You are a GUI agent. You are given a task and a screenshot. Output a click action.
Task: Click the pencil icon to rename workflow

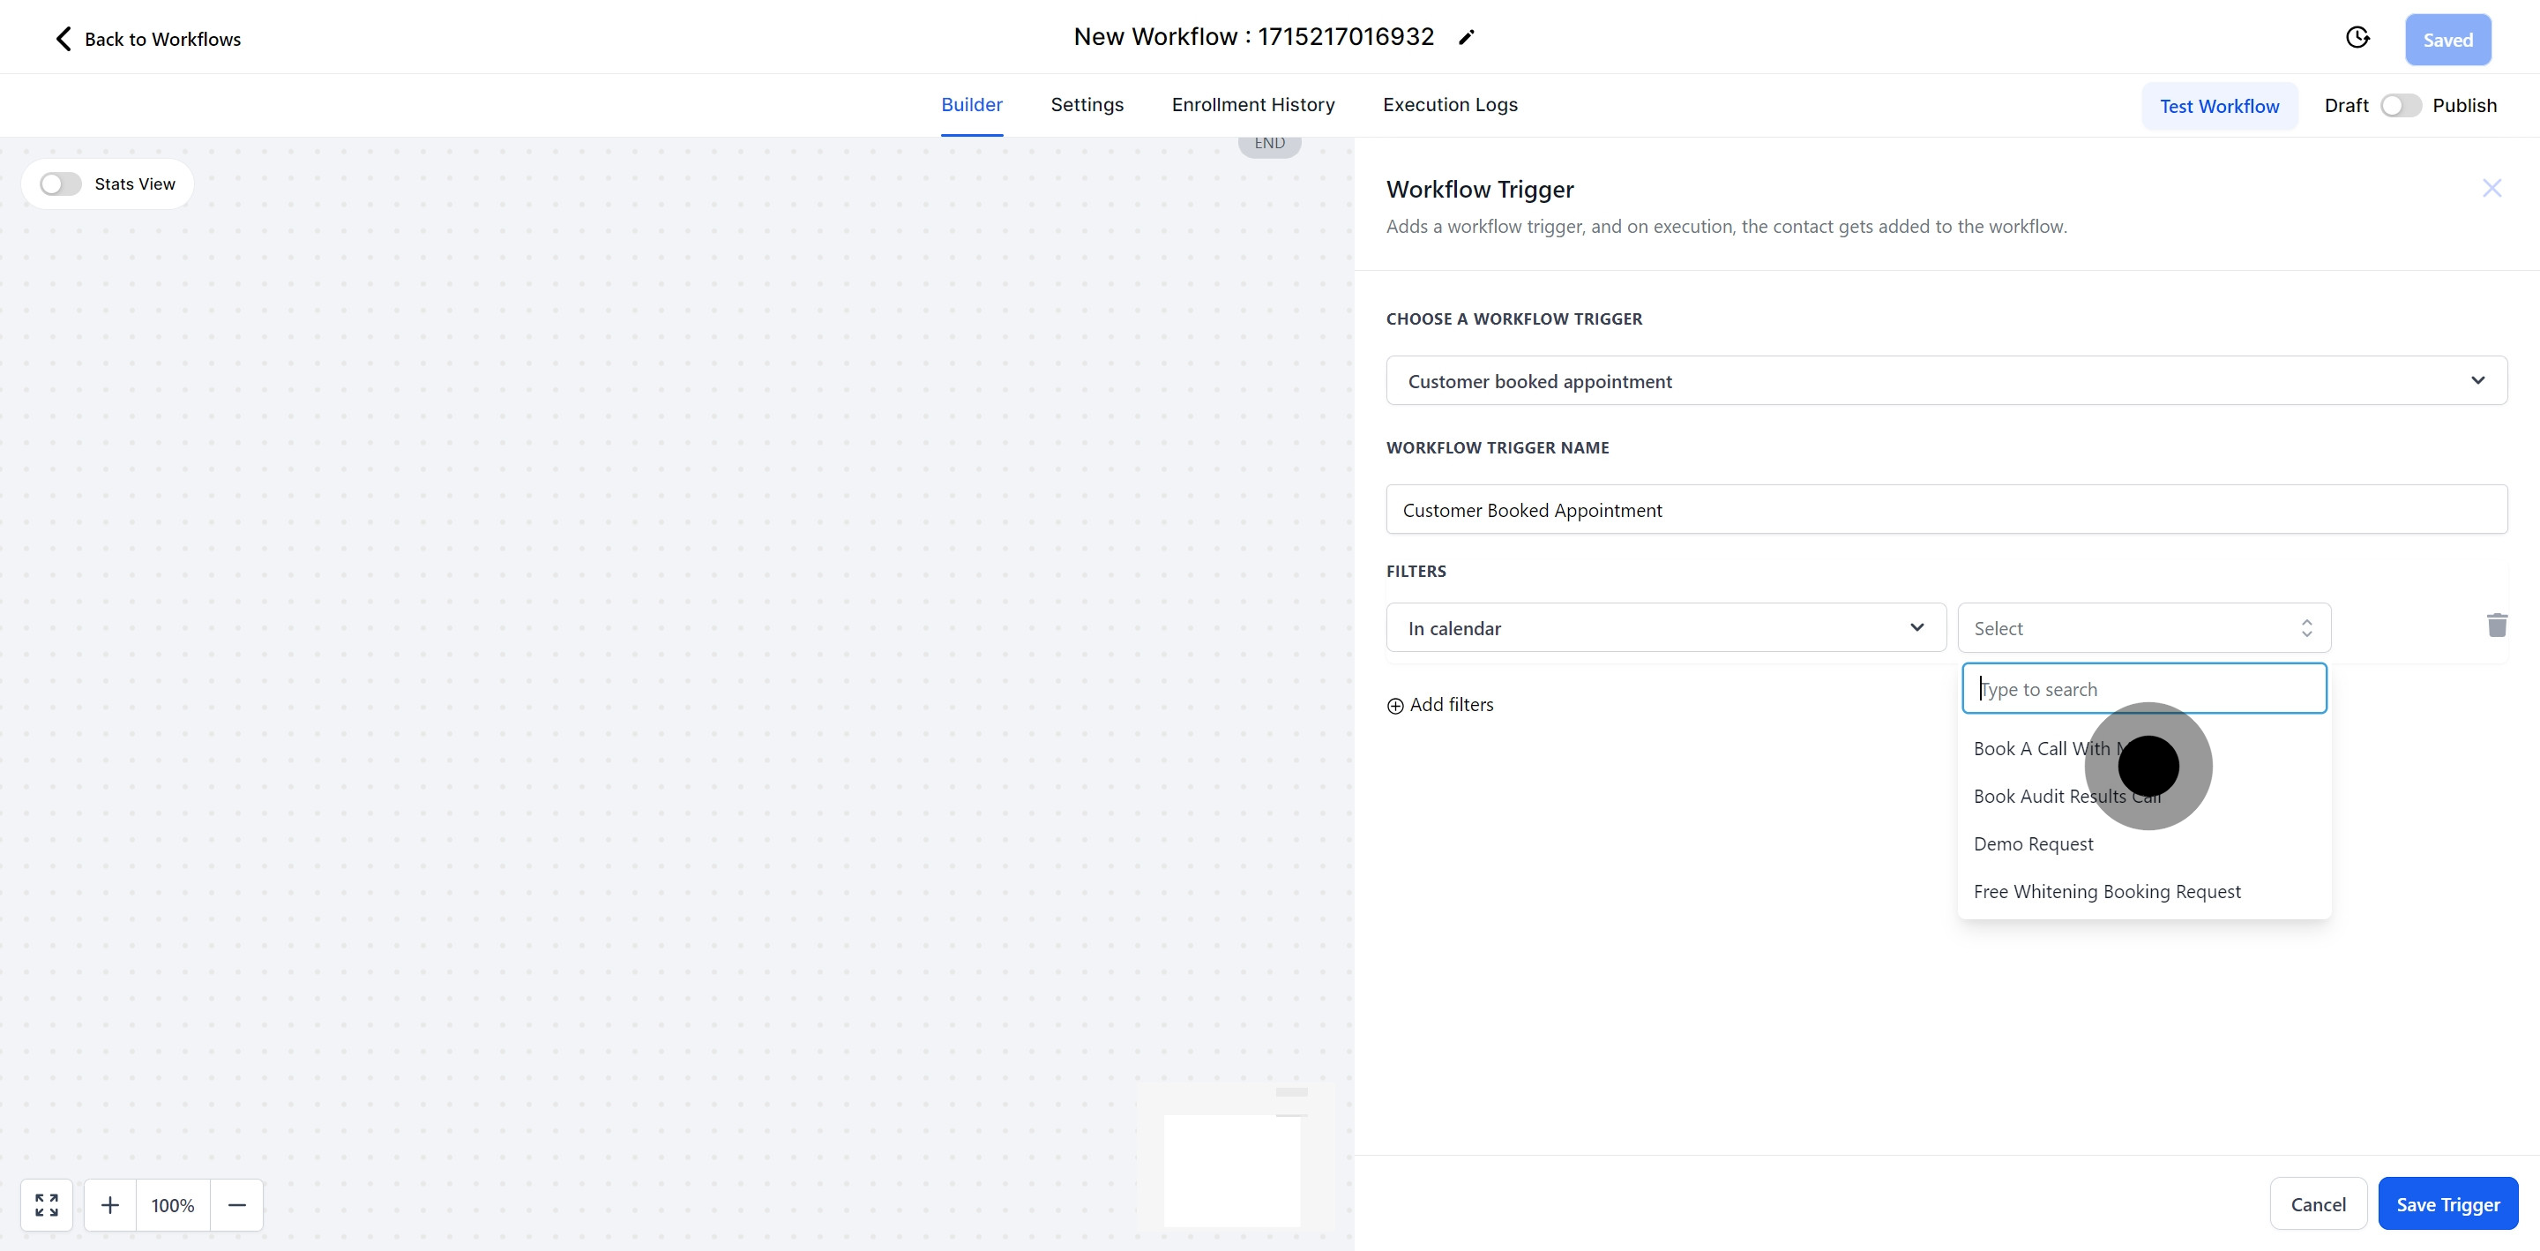[x=1466, y=37]
